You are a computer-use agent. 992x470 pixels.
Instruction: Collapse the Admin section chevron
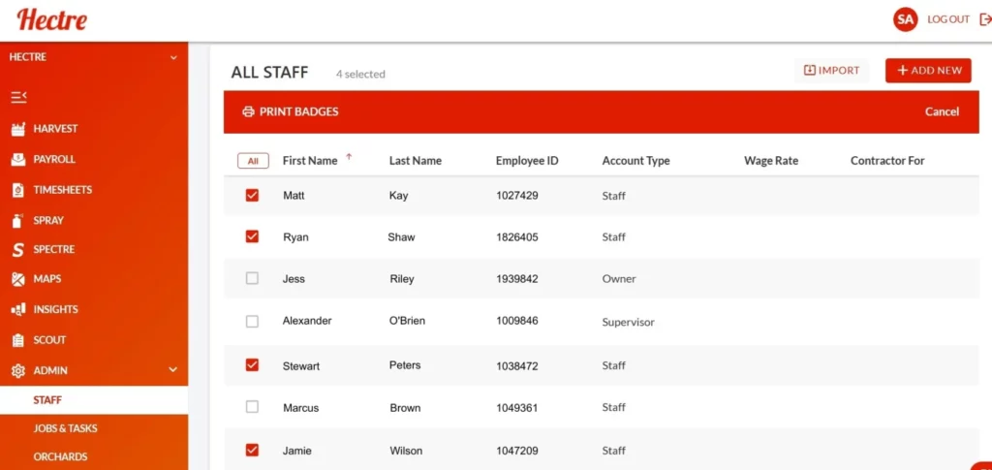[173, 370]
